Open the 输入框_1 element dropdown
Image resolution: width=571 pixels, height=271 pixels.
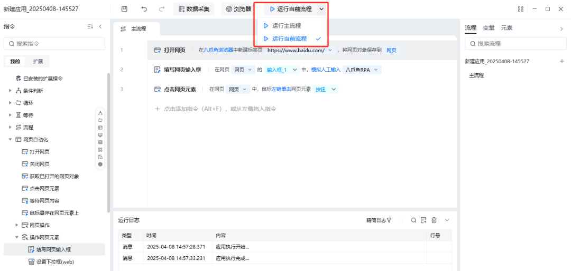281,70
